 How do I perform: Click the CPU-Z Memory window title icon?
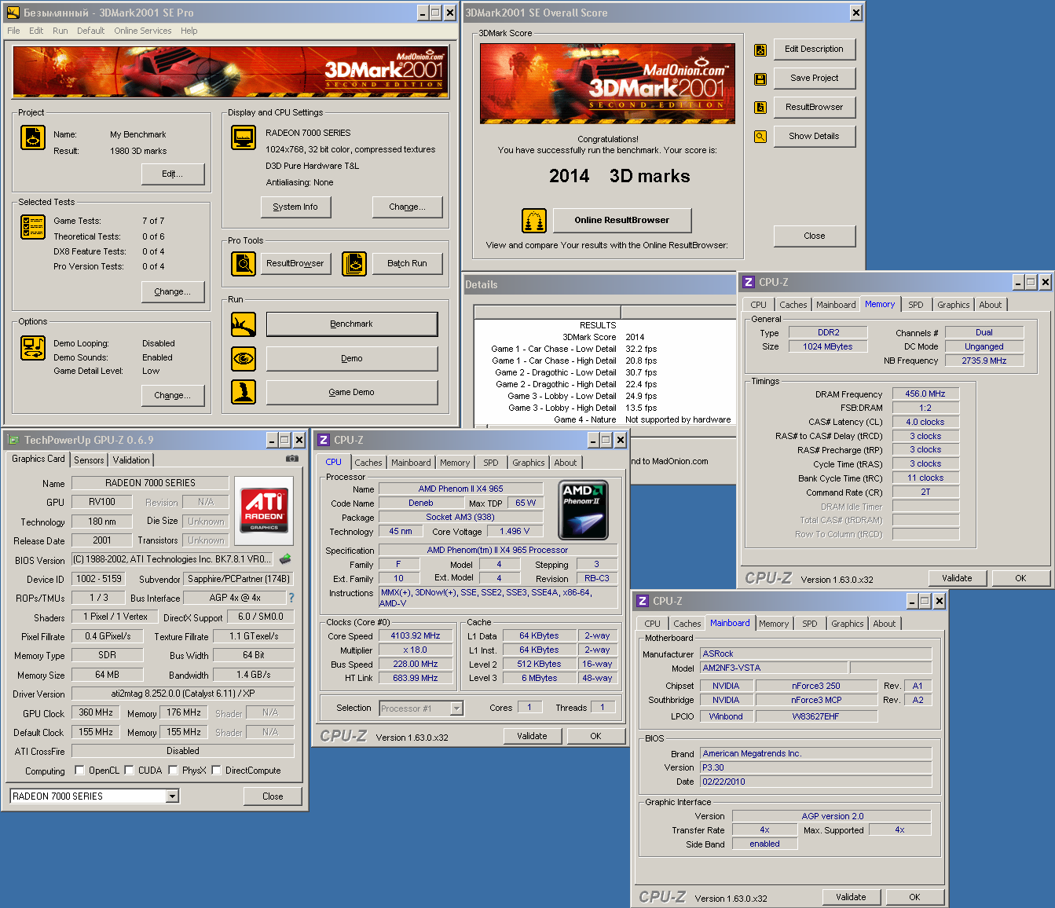749,282
